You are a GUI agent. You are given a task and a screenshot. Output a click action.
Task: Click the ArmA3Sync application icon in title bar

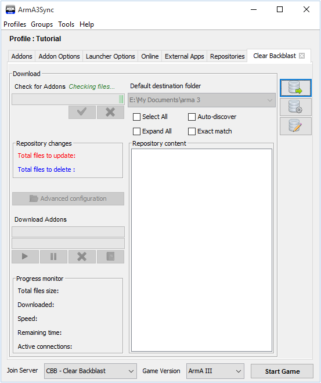coord(10,10)
